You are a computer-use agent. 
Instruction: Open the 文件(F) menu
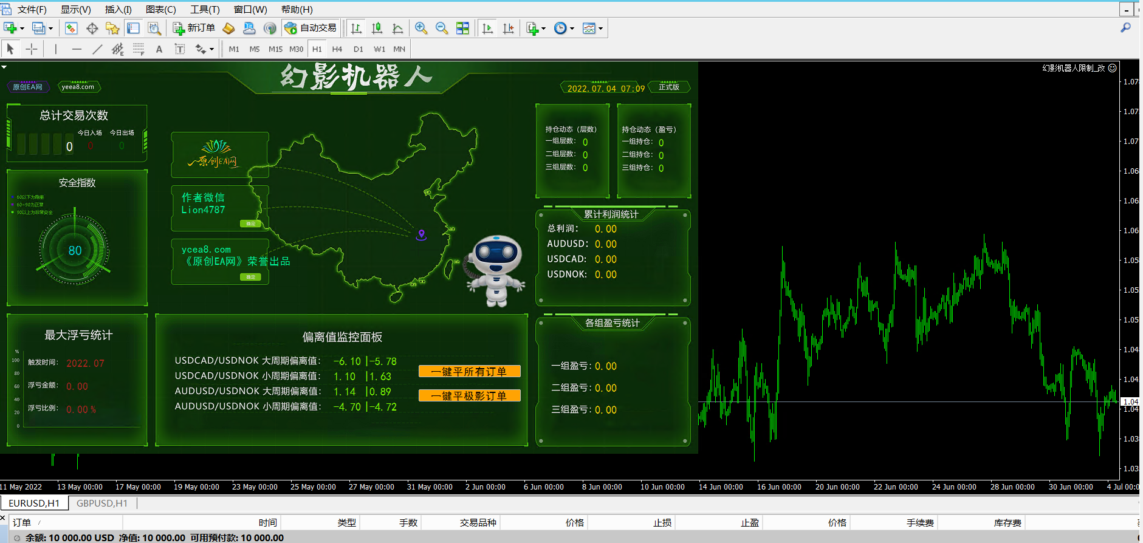click(x=32, y=9)
